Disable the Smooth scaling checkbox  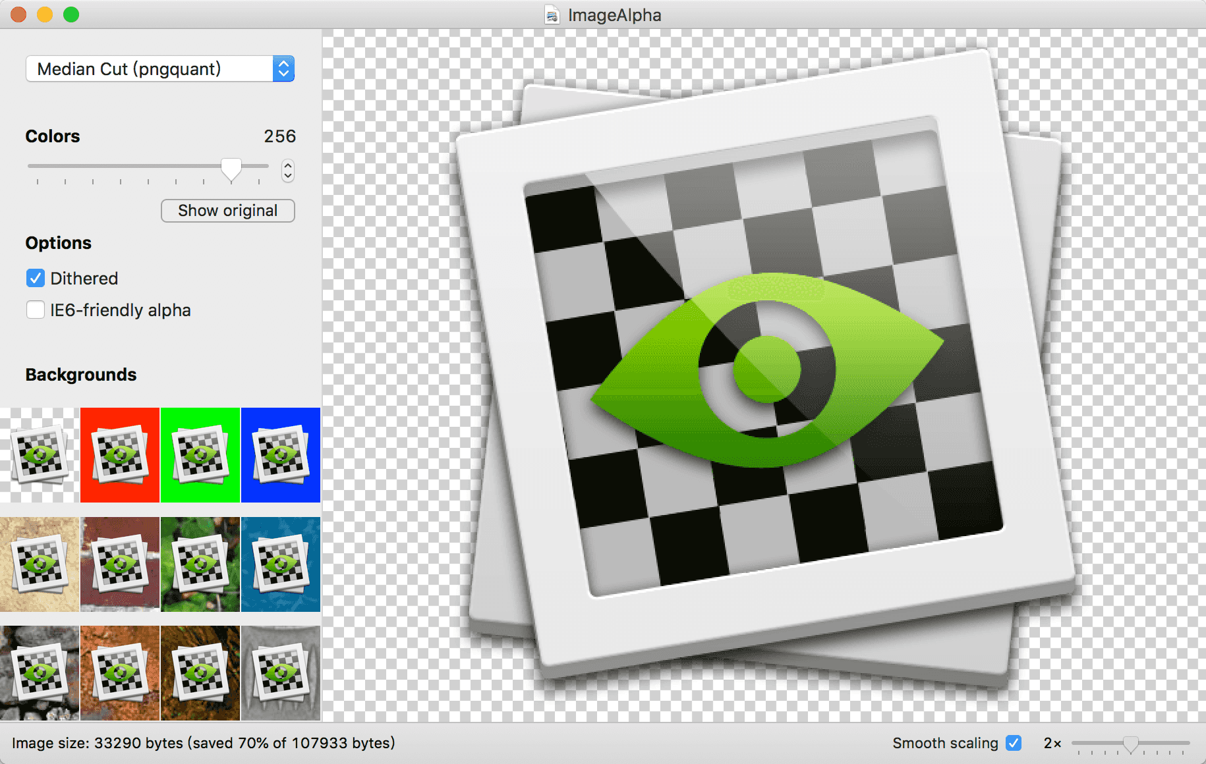click(x=1014, y=743)
